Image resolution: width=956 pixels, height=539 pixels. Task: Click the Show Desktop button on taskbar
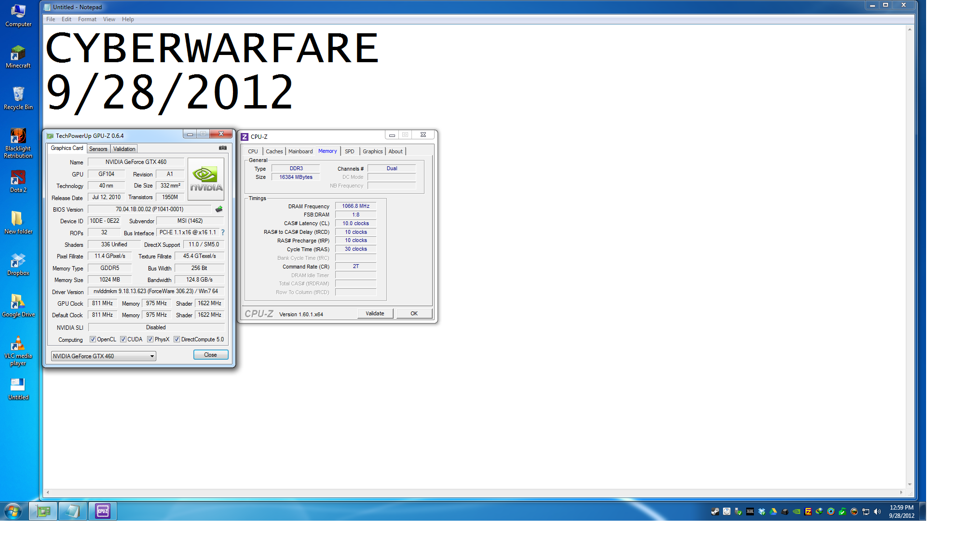(x=922, y=511)
